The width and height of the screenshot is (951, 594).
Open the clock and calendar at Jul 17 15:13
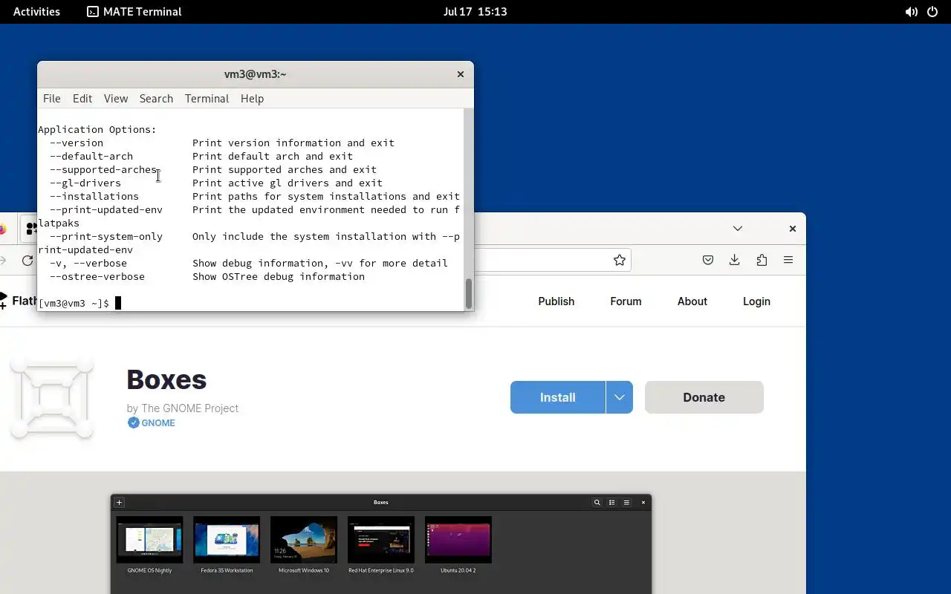click(475, 11)
